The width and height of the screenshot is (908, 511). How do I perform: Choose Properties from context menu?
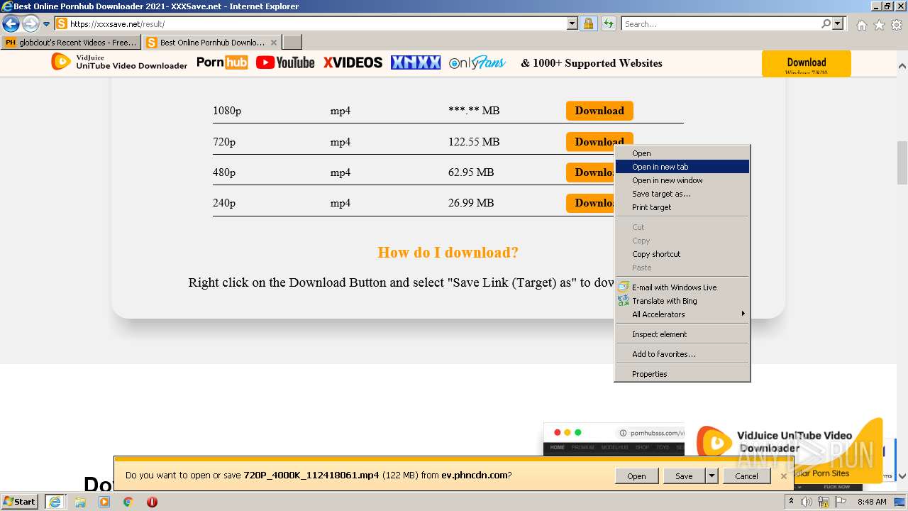click(x=682, y=374)
